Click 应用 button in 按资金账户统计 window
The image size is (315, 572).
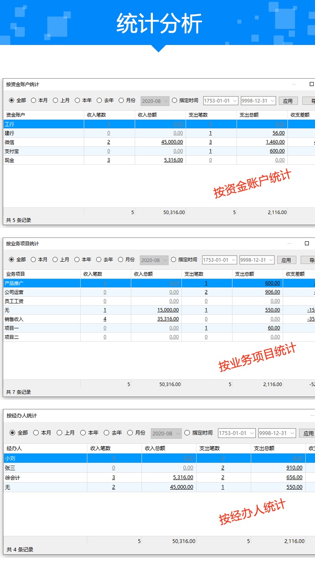[x=288, y=101]
